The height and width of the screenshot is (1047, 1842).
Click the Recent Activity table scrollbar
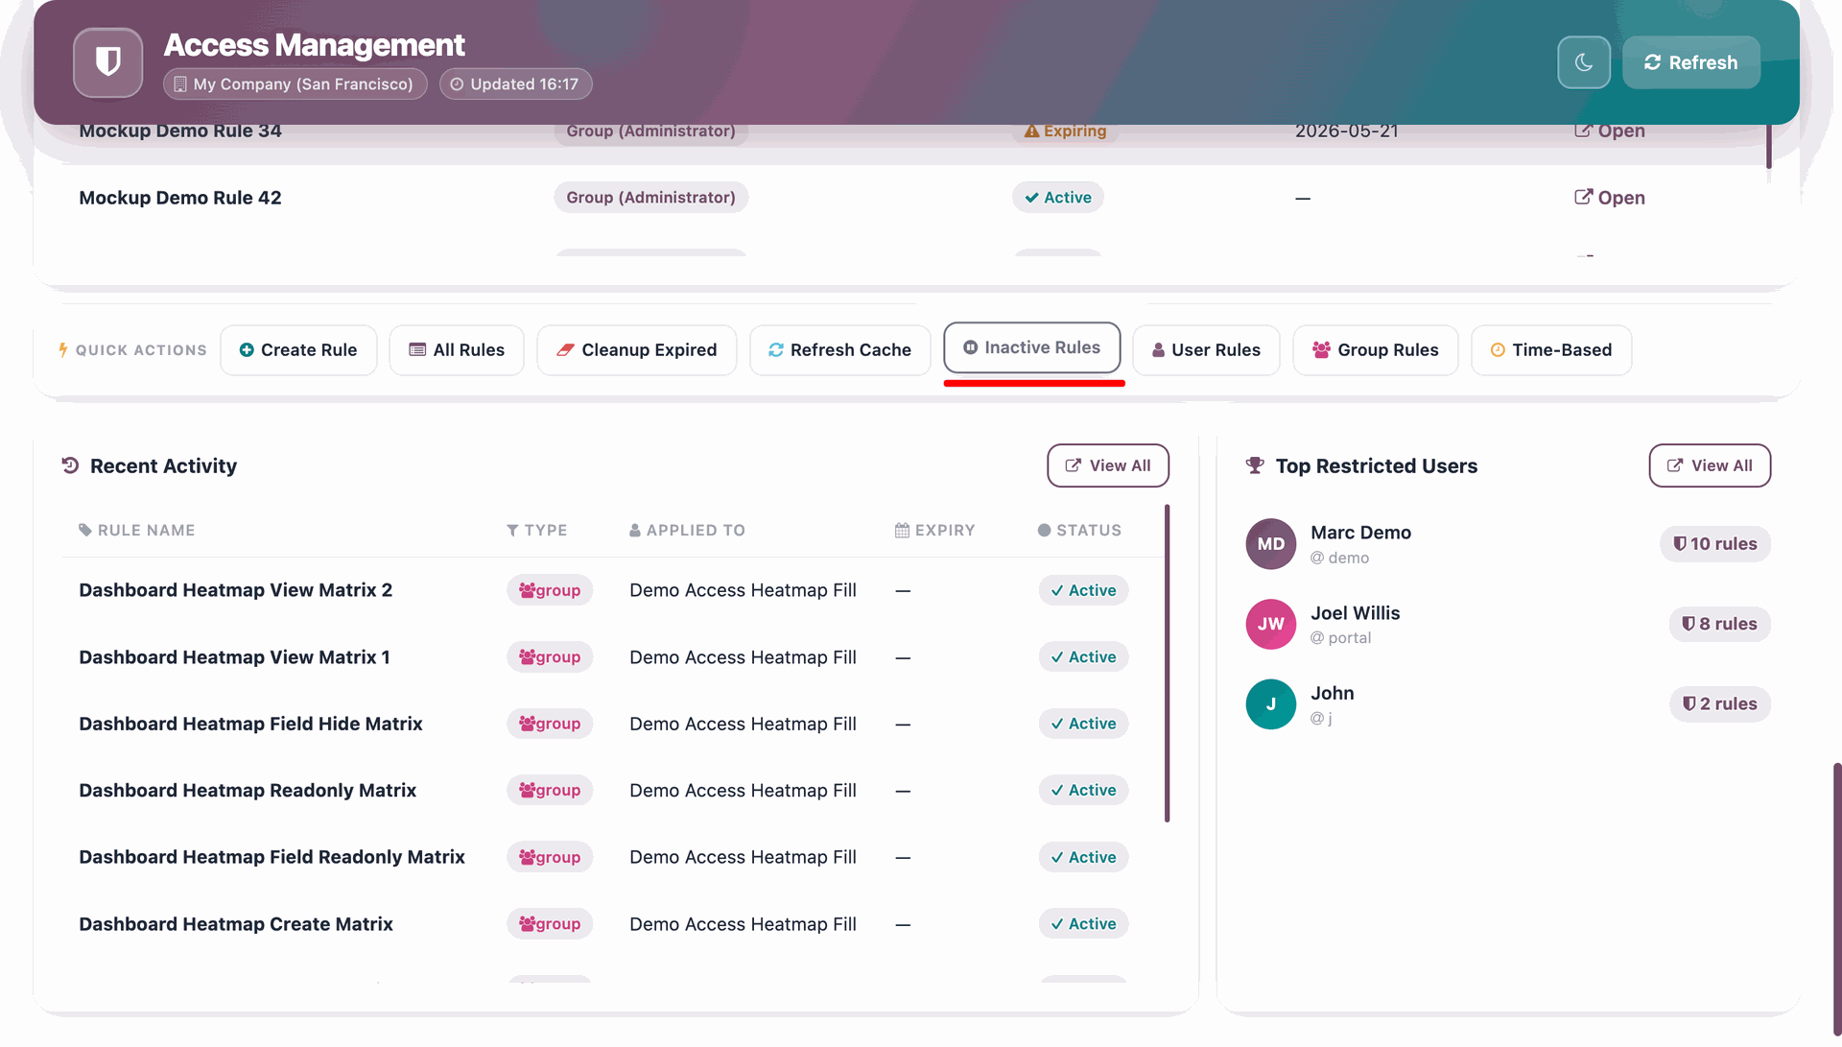coord(1167,663)
